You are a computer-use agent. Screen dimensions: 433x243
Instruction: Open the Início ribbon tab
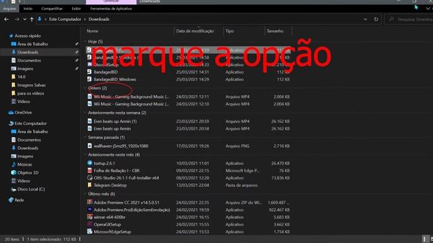[28, 9]
